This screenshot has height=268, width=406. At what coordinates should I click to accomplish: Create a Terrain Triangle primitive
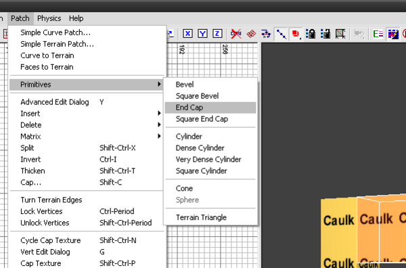coord(210,217)
